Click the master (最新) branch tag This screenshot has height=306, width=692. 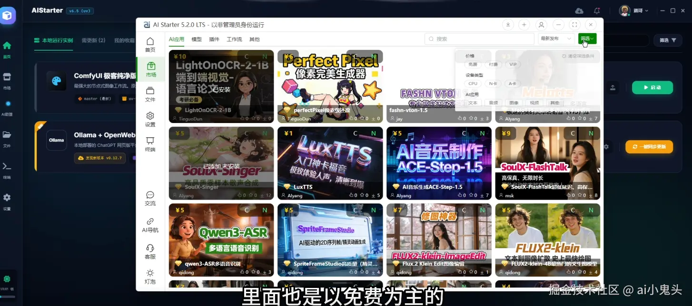(x=95, y=99)
